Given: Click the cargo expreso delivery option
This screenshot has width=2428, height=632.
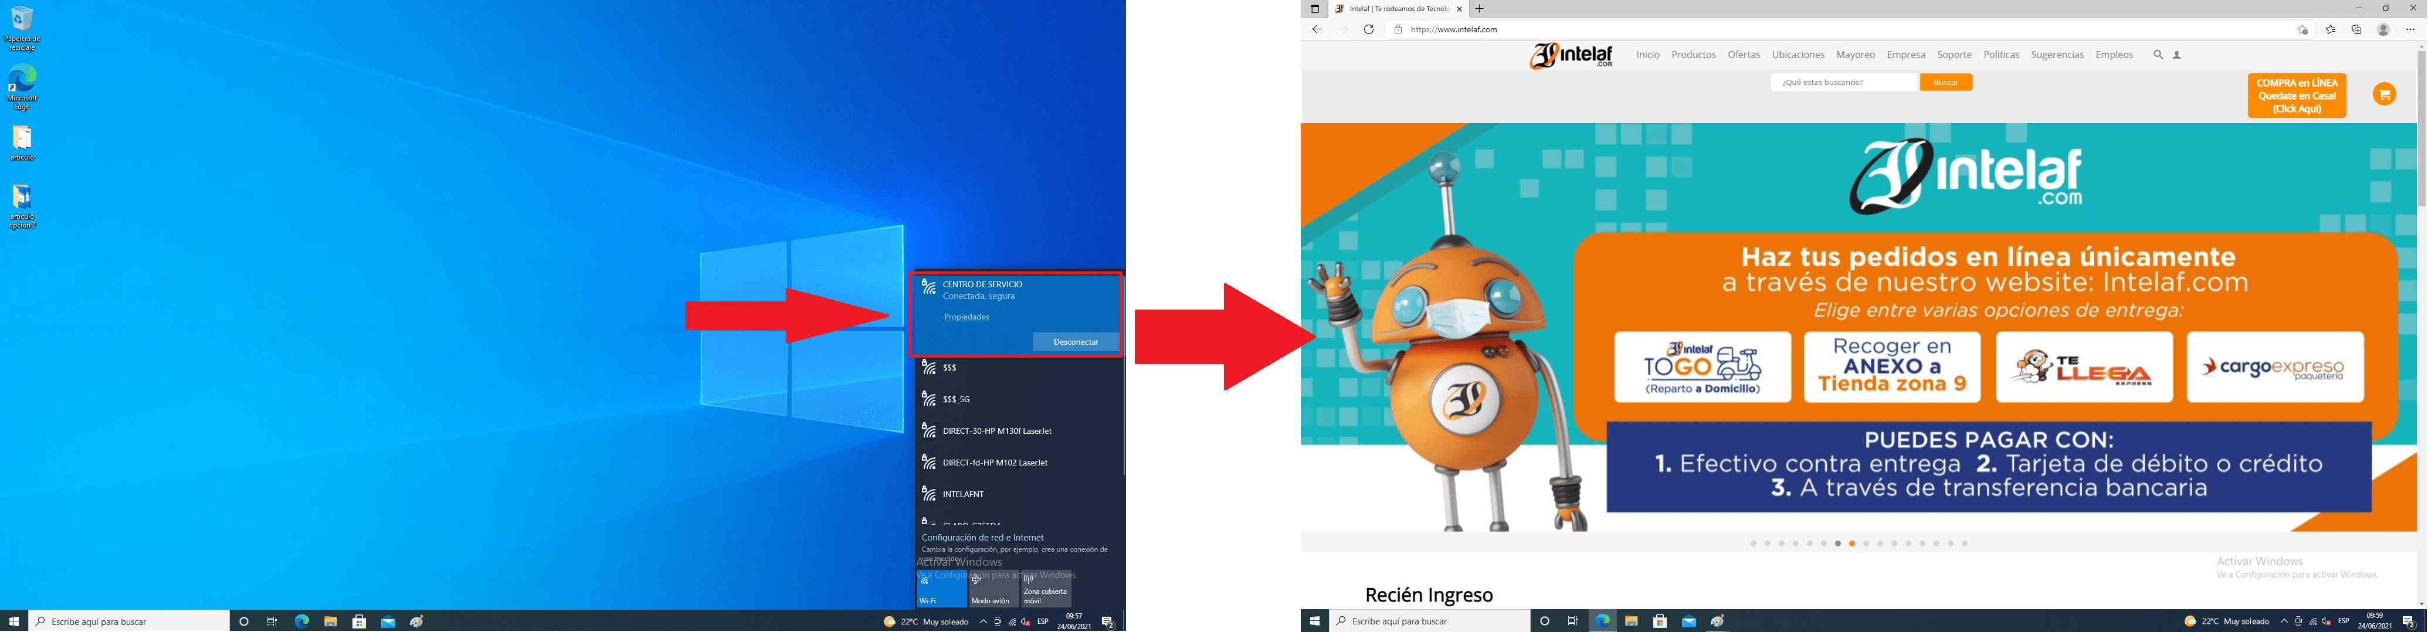Looking at the screenshot, I should (x=2276, y=368).
